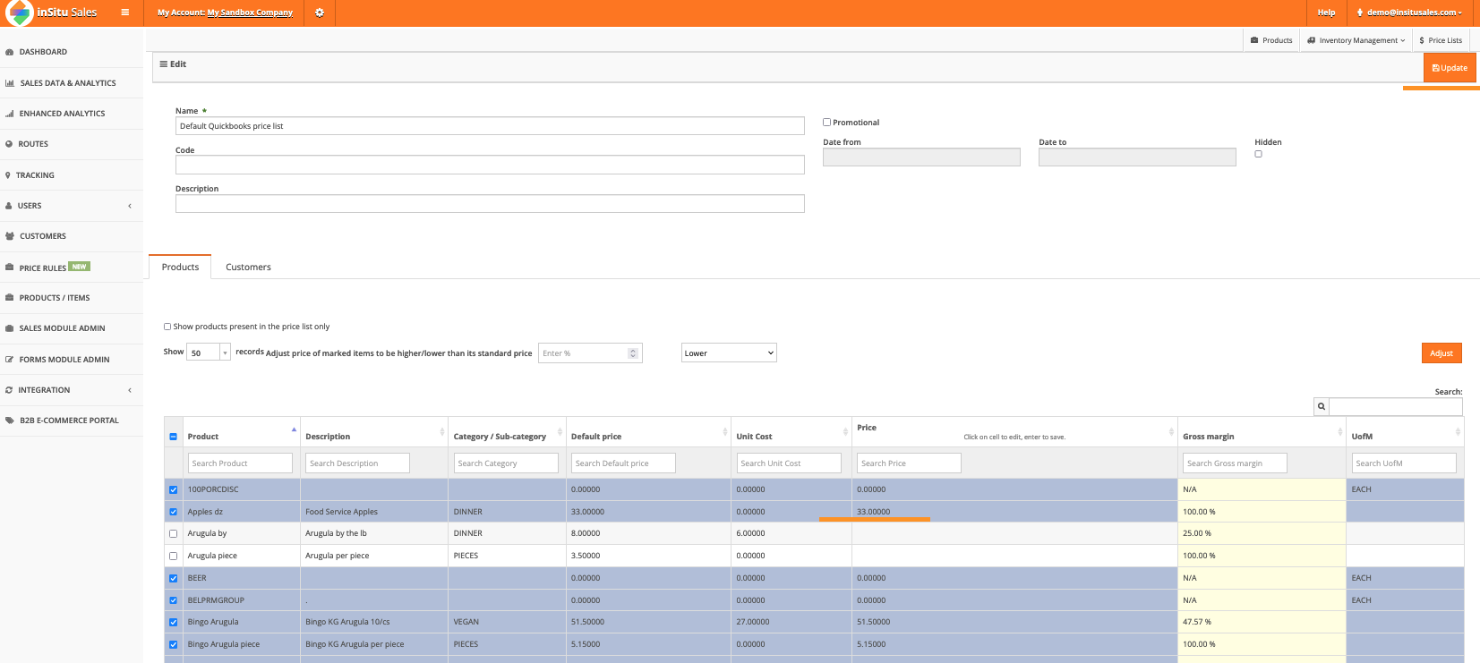Image resolution: width=1480 pixels, height=663 pixels.
Task: Enable the Promotional checkbox
Action: click(826, 123)
